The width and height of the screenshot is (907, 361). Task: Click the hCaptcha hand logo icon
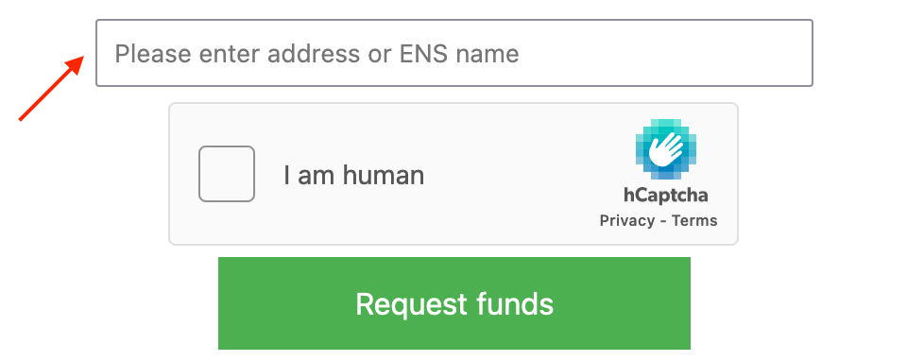tap(666, 149)
